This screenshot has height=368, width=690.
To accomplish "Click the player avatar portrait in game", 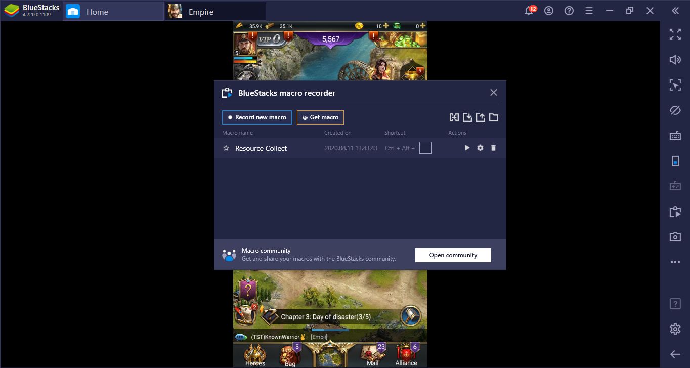I will 245,45.
